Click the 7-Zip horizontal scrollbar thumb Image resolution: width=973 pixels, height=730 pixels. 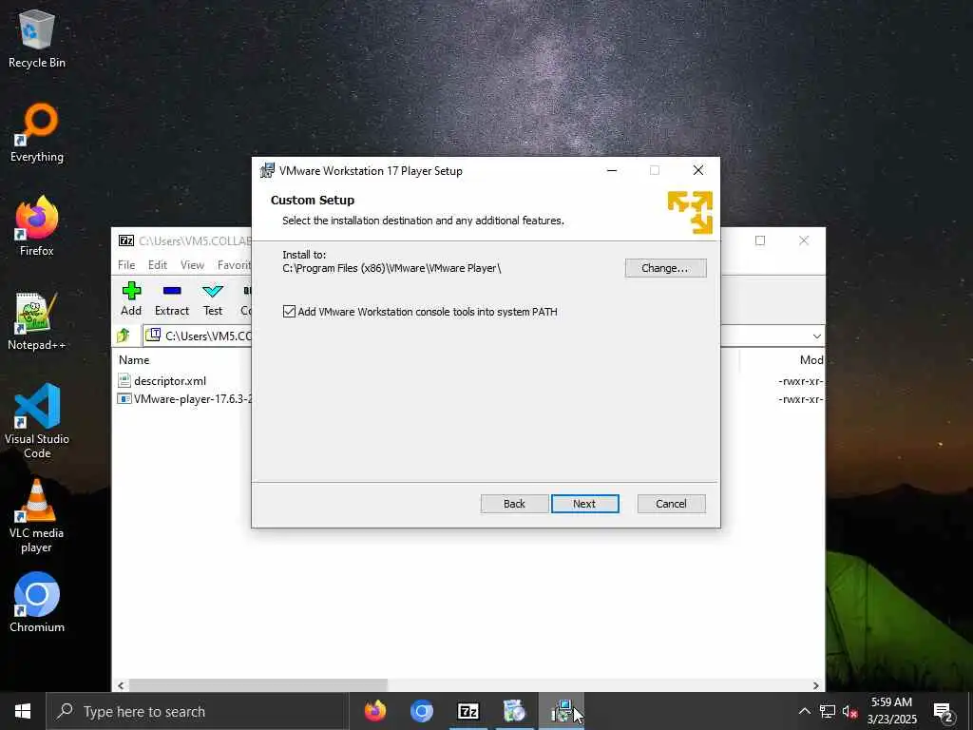click(258, 685)
